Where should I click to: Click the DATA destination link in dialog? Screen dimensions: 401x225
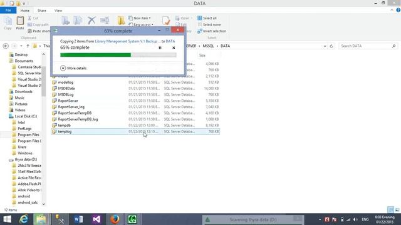point(170,41)
